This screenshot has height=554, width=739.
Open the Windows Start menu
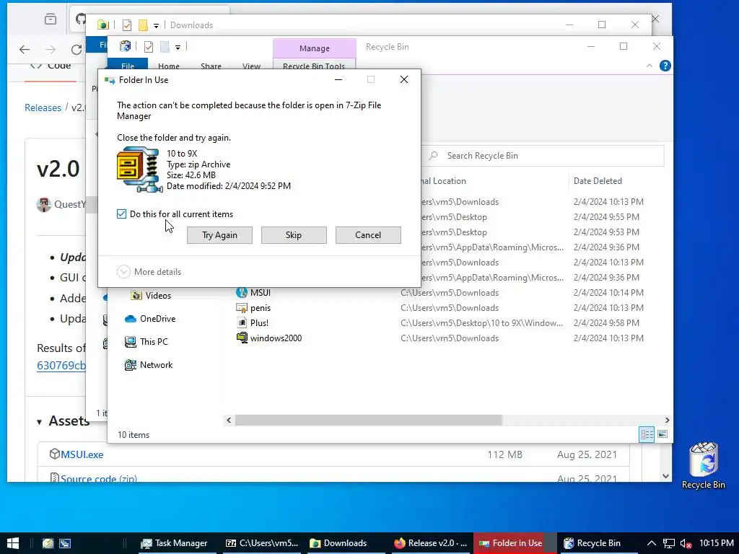pyautogui.click(x=13, y=543)
